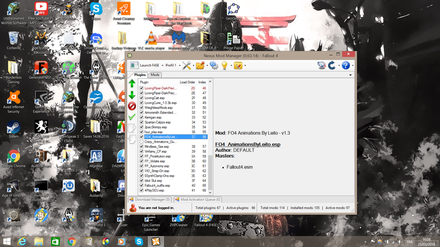Screen dimensions: 440x247
Task: Expand the light bulb dropdown arrow
Action: pos(231,66)
